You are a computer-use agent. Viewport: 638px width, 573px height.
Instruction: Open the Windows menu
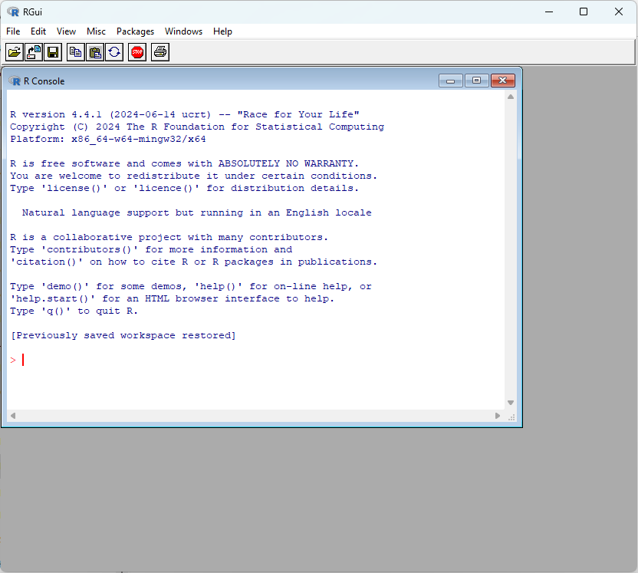click(183, 31)
